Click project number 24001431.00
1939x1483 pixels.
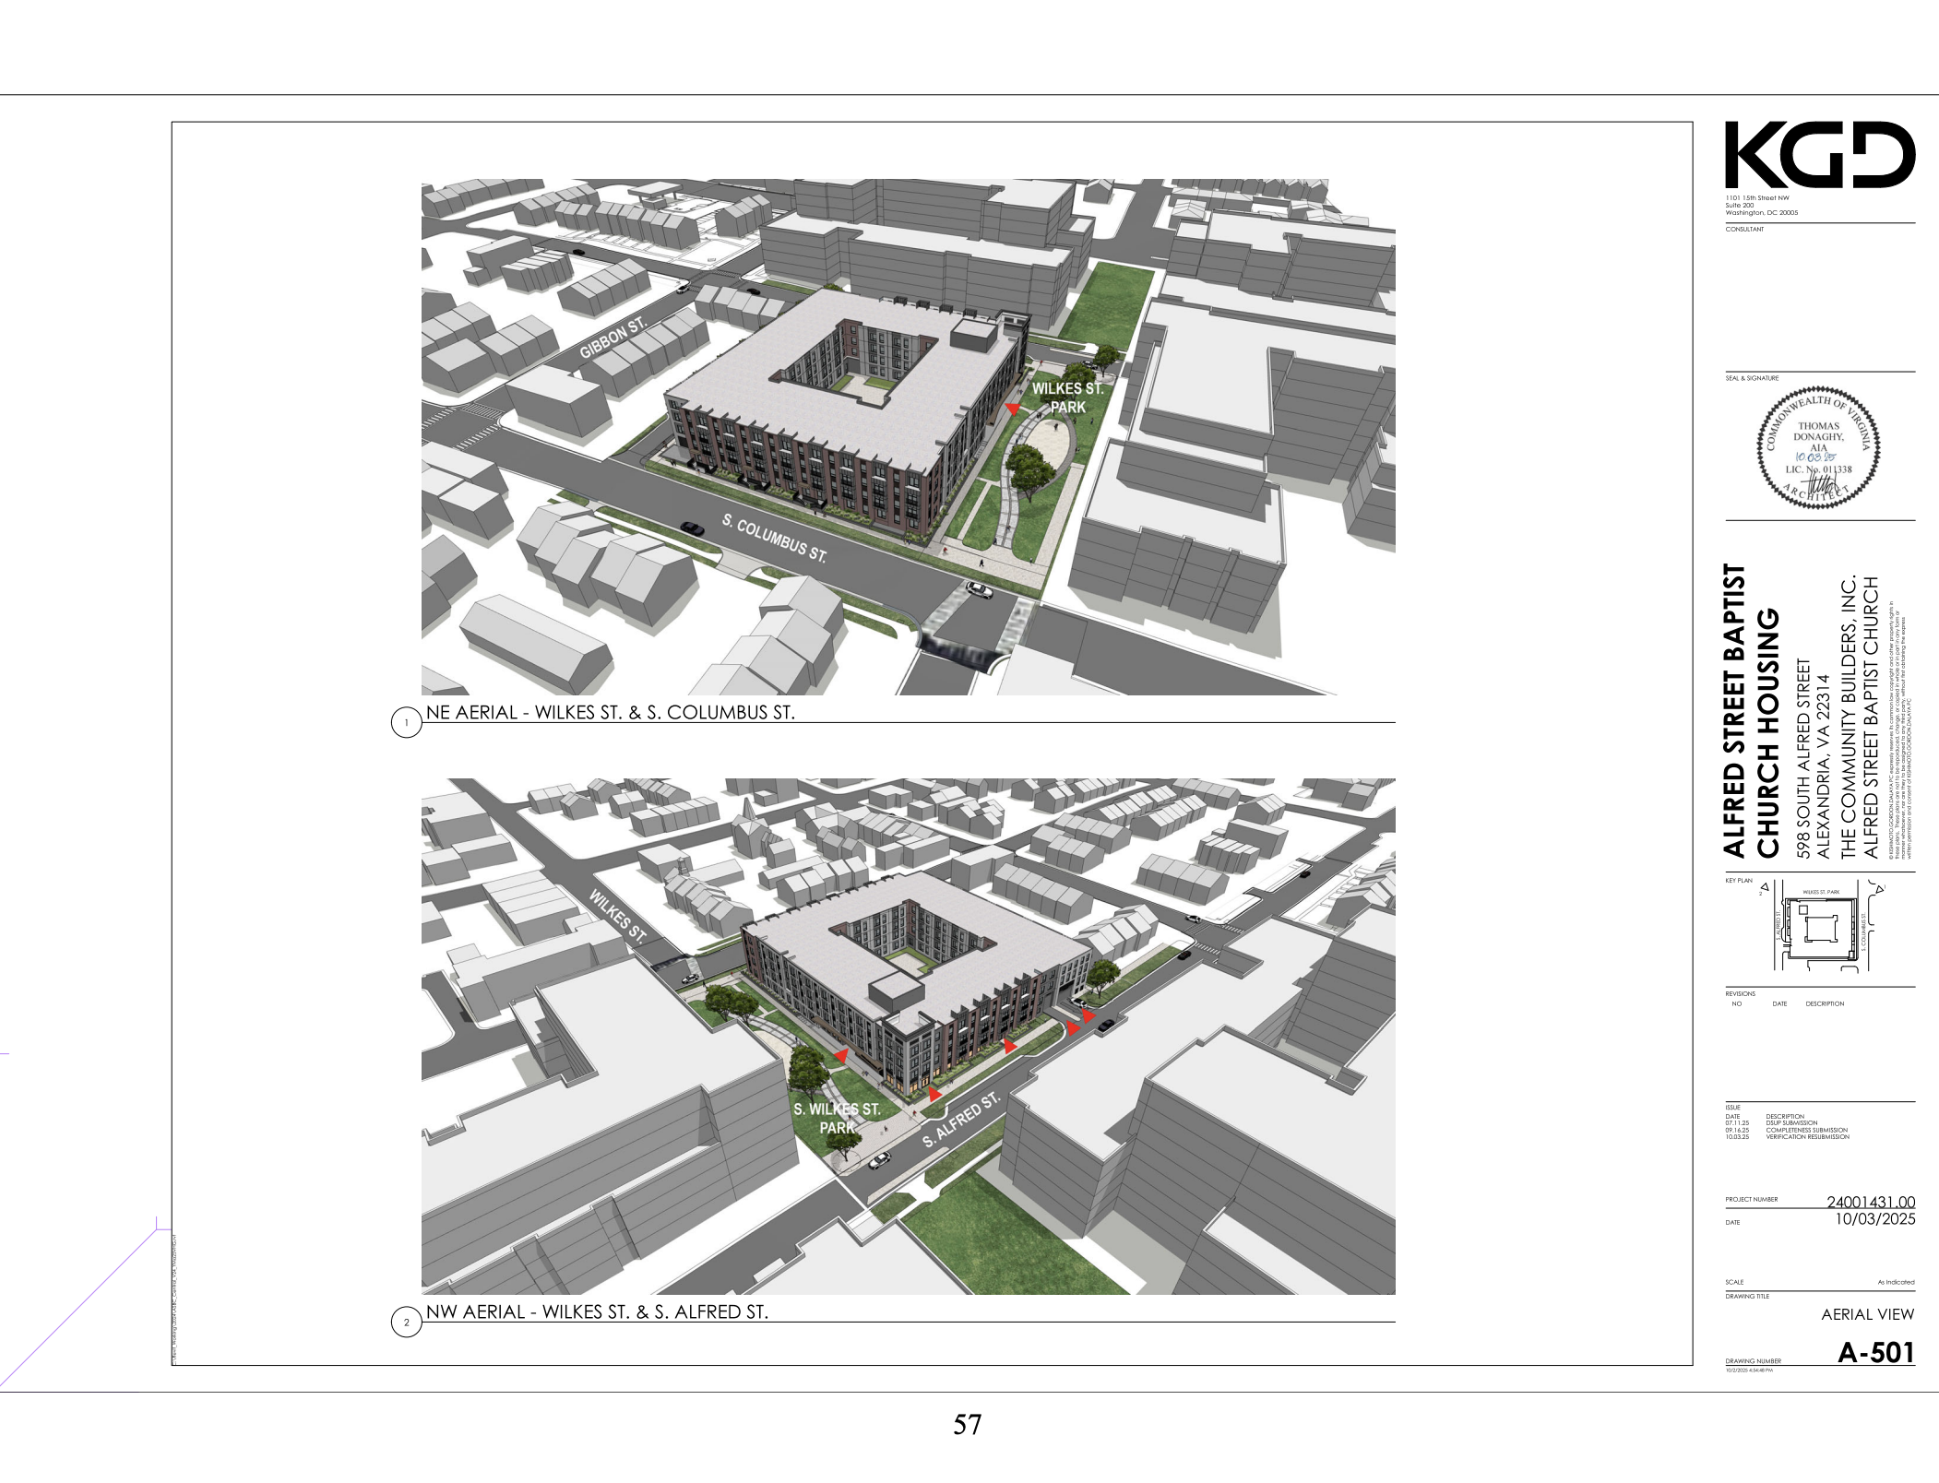tap(1870, 1202)
